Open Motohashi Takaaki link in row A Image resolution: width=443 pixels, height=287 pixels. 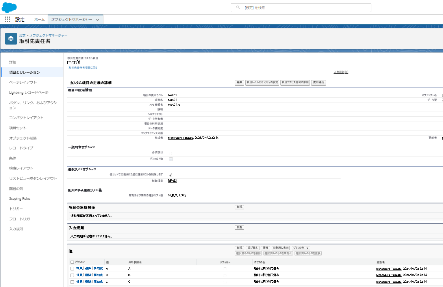tap(389, 268)
